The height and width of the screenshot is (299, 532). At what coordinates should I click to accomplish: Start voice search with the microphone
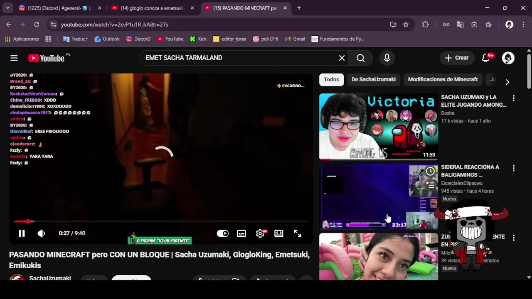(x=387, y=58)
